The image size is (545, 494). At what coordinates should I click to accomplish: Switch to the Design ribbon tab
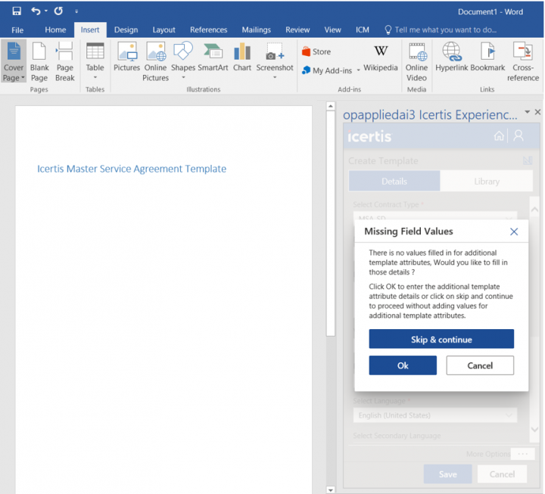pyautogui.click(x=126, y=30)
